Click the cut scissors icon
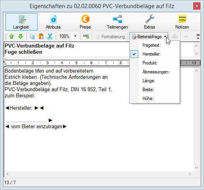The height and width of the screenshot is (190, 204). (x=50, y=36)
